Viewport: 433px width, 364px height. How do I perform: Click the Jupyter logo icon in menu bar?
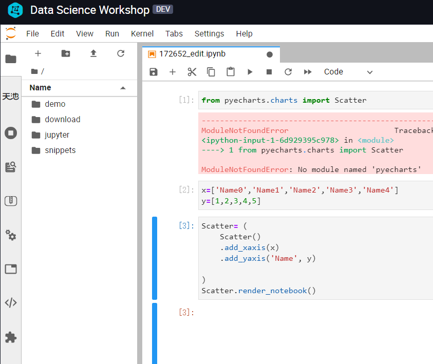[11, 33]
